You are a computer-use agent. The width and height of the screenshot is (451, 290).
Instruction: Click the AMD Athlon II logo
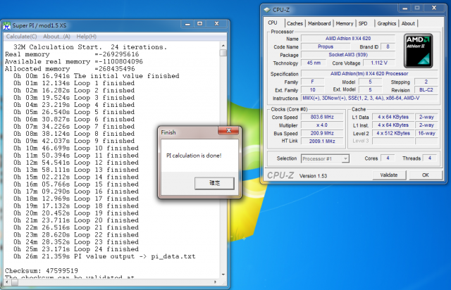coord(418,51)
